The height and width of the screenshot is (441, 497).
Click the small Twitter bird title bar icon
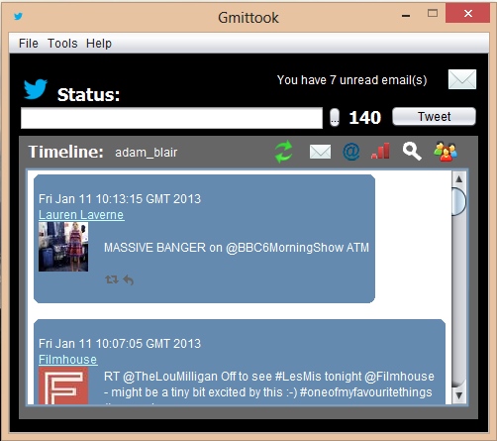18,16
